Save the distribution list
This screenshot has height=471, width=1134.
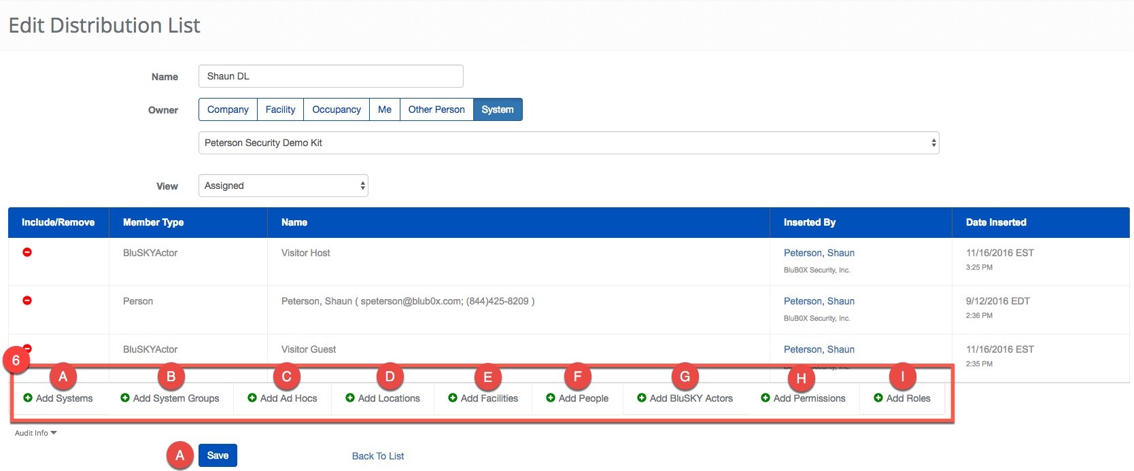[218, 455]
